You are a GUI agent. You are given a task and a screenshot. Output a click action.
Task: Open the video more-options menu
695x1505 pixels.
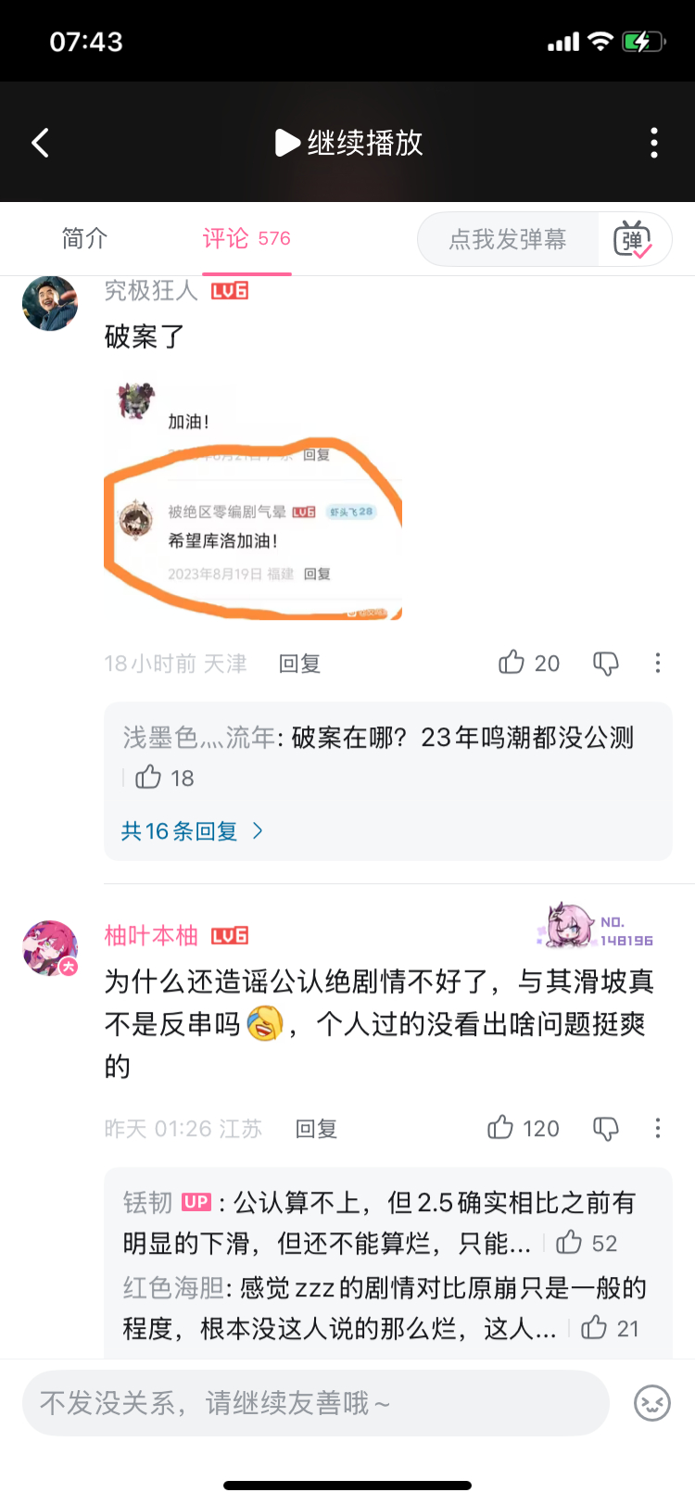click(x=654, y=143)
